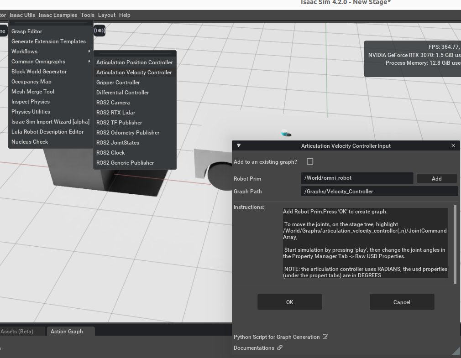Viewport: 461px width, 358px height.
Task: Click the broadcast signal icon in viewport toolbar
Action: click(100, 31)
